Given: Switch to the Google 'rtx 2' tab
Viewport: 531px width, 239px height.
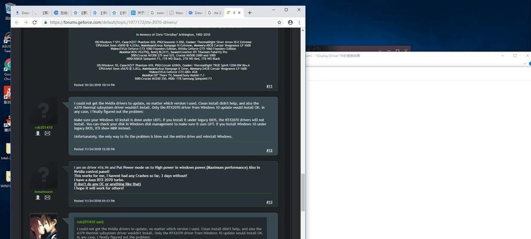Looking at the screenshot, I should coord(214,13).
